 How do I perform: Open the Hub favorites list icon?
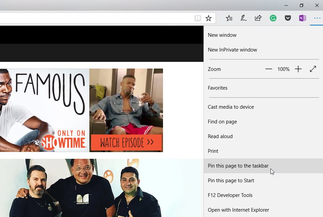229,18
